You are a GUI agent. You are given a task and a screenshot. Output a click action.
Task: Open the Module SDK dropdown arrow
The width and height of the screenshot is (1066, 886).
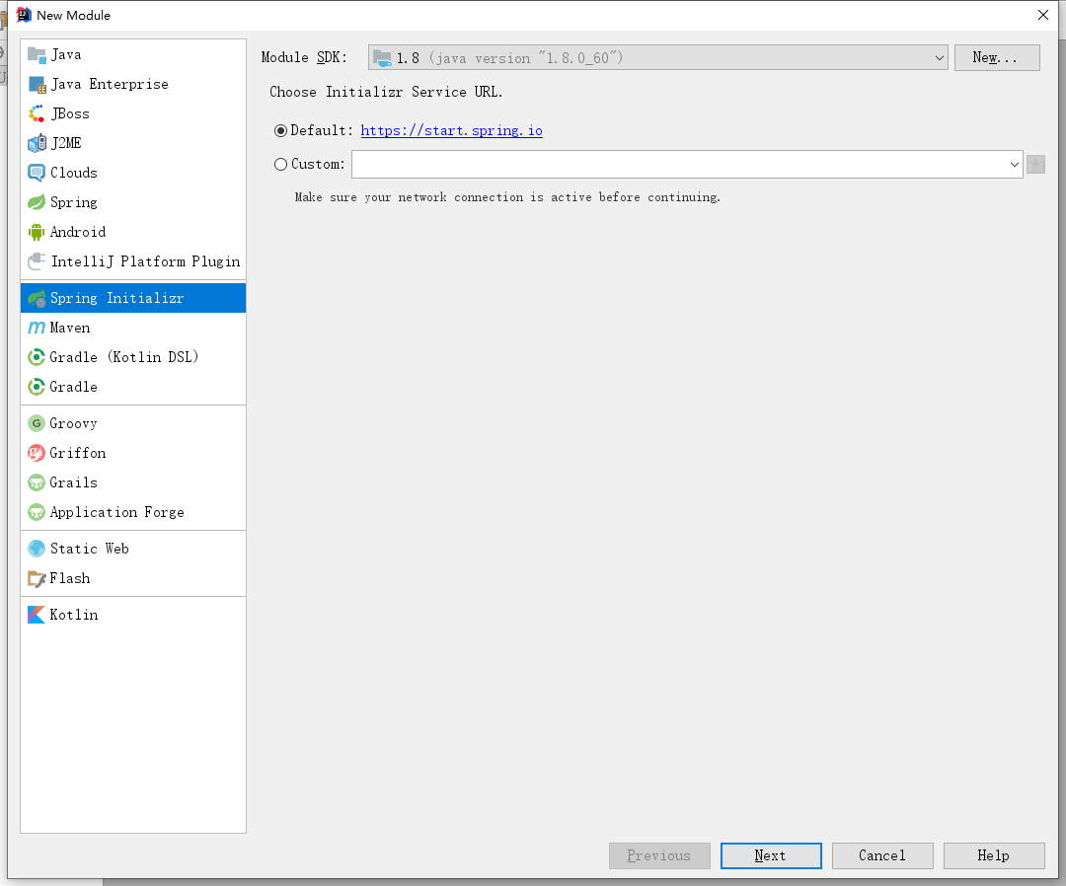click(x=940, y=58)
